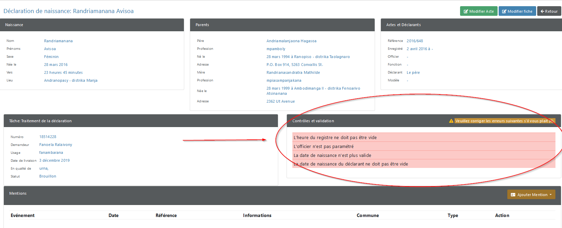562x228 pixels.
Task: Select the error "L'officier n'est pas paramétré"
Action: pyautogui.click(x=424, y=146)
